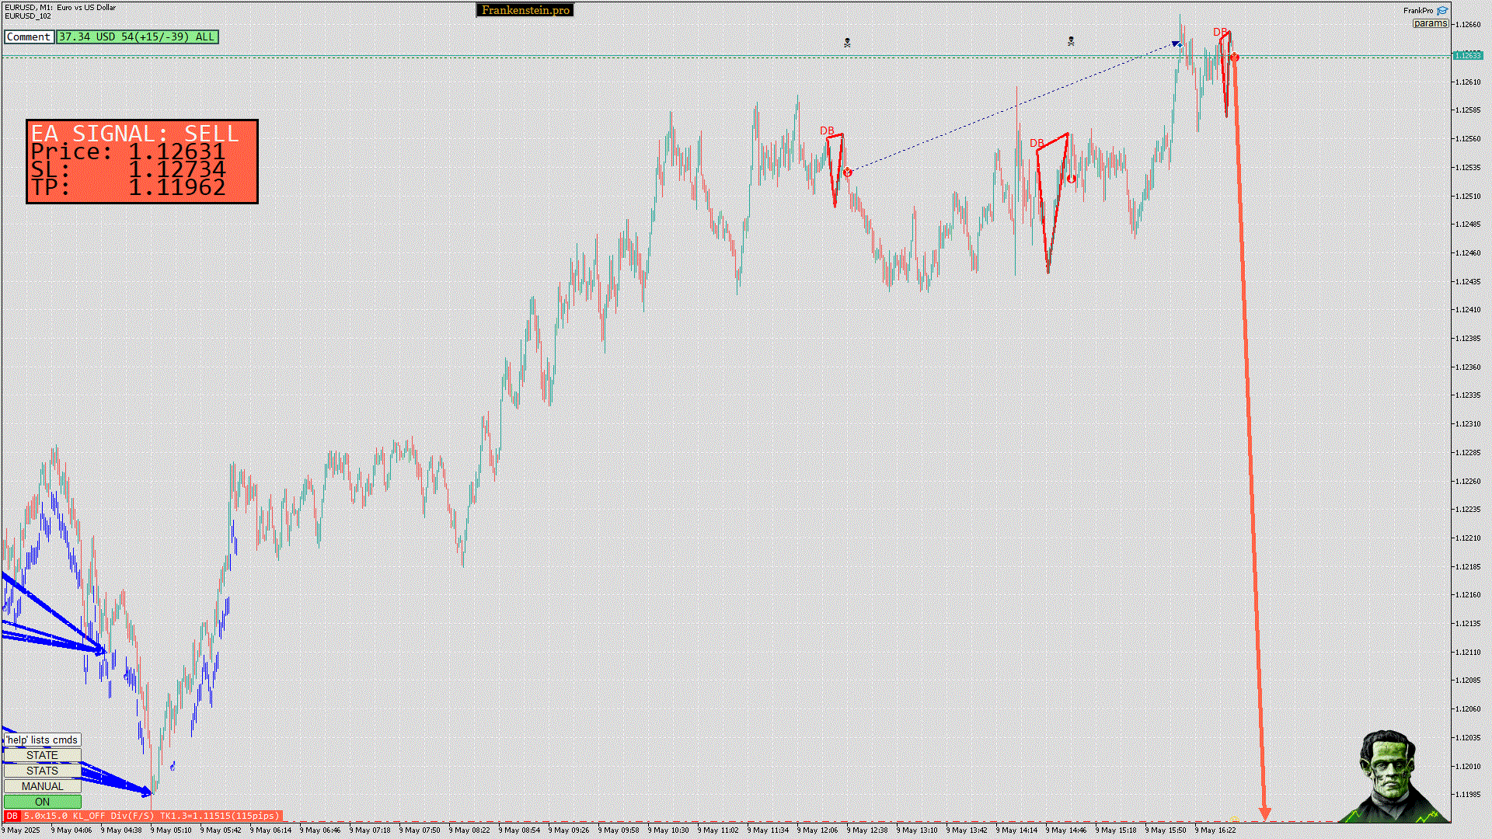Screen dimensions: 1492x839
Task: Click the blue arrowhead ending the dotted line
Action: (x=1177, y=44)
